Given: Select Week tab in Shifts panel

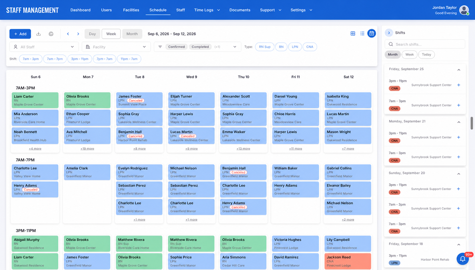Looking at the screenshot, I should [x=409, y=55].
